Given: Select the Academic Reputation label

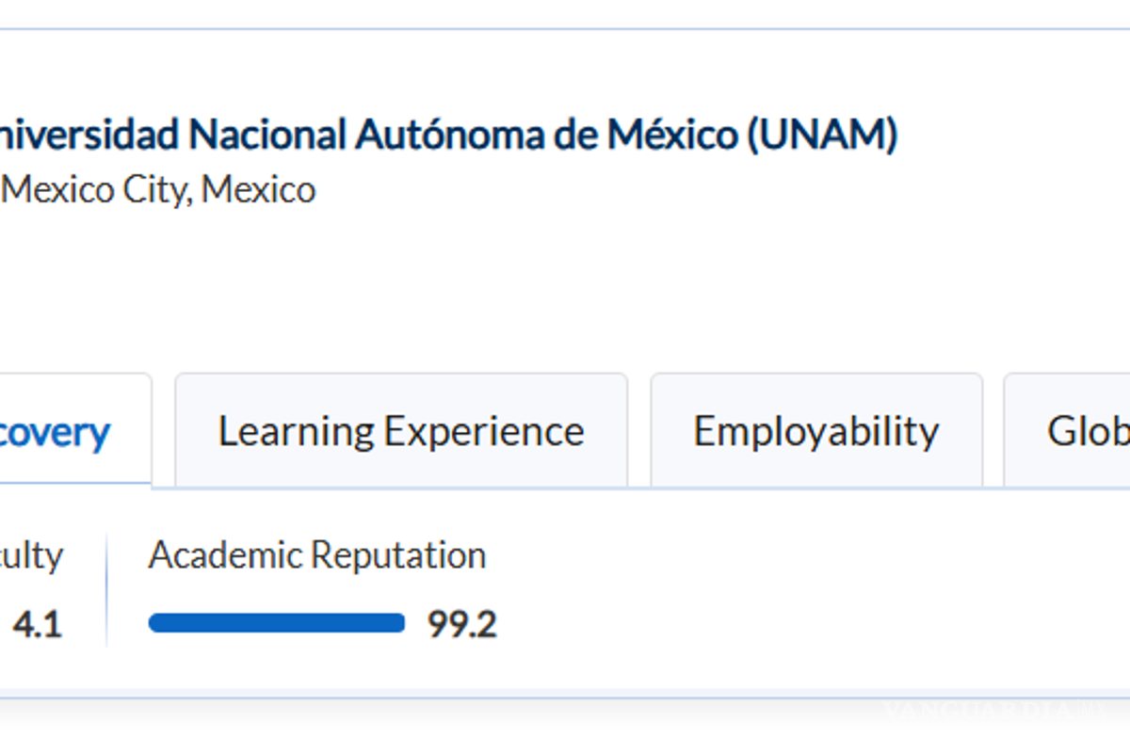Looking at the screenshot, I should point(316,554).
